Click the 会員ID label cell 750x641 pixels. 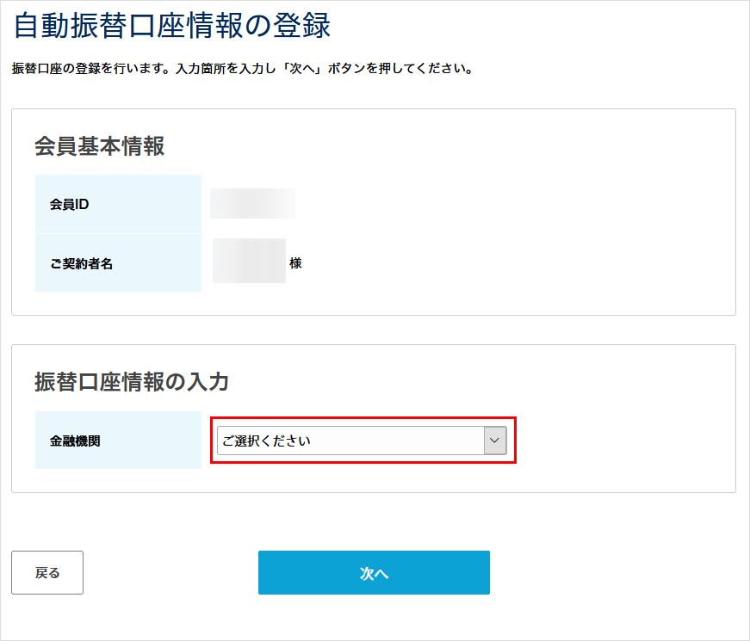(118, 203)
